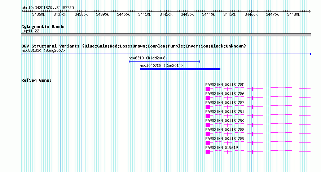This screenshot has width=321, height=172.
Task: Click the 34450k ruler tick label
Action: [230, 14]
